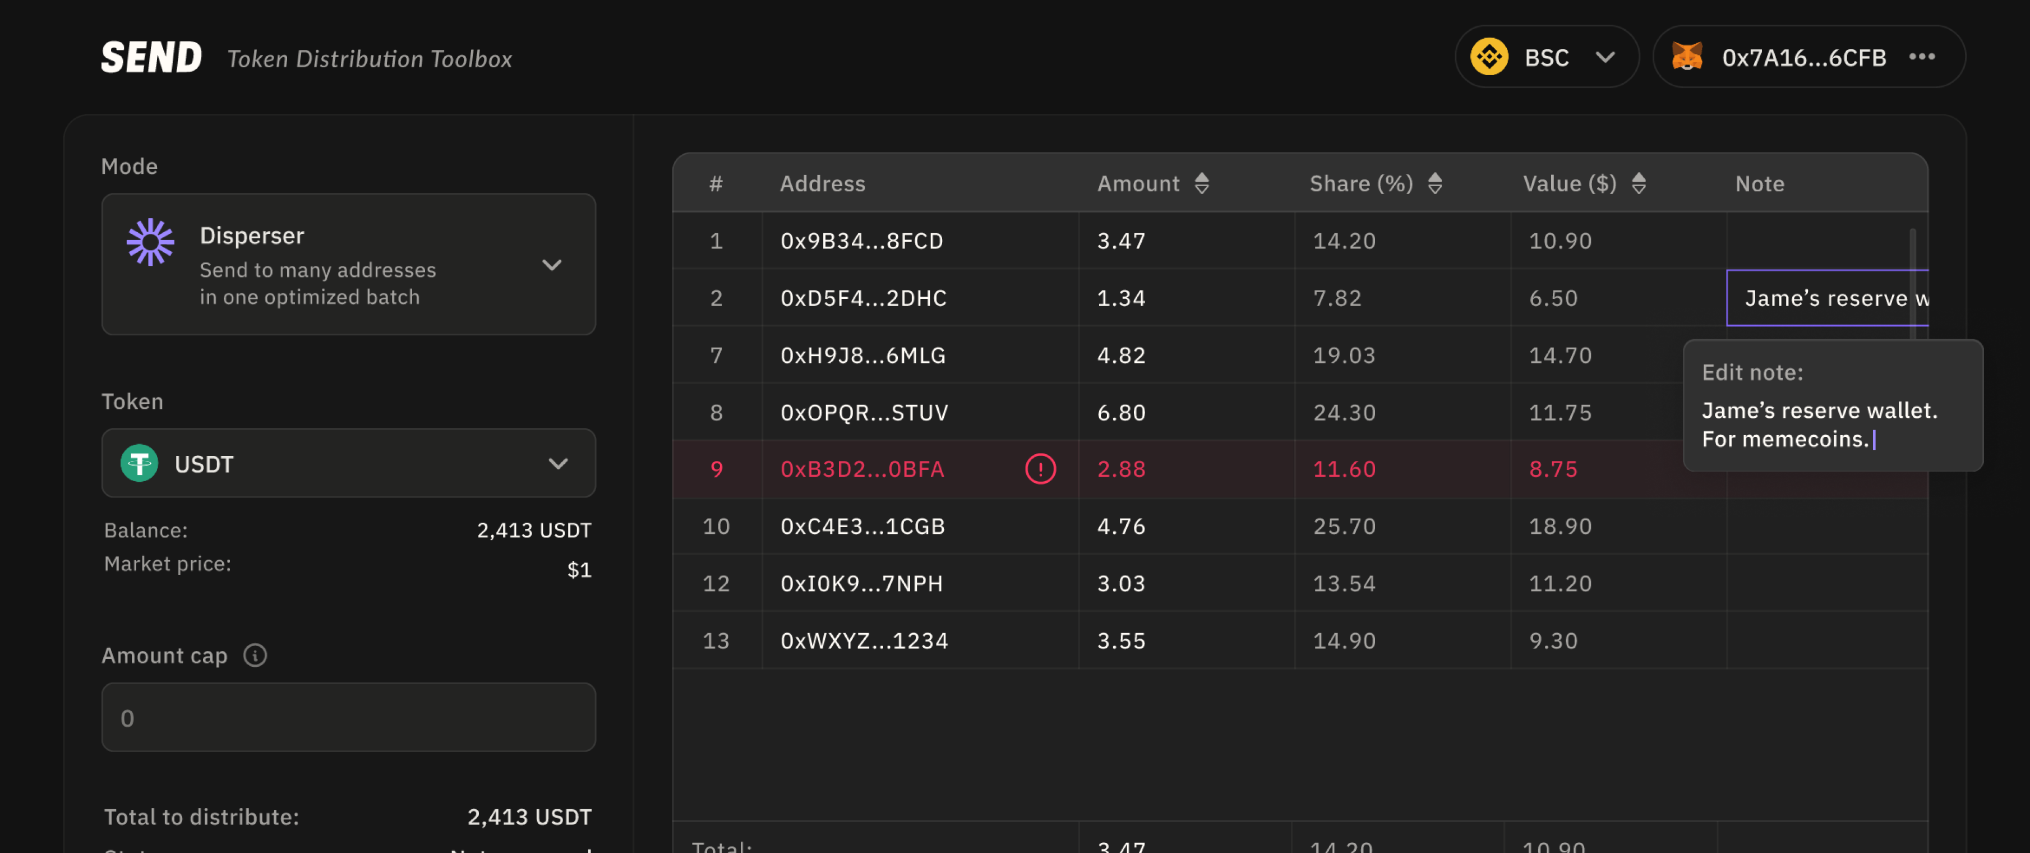Expand the BSC network dropdown chevron

1605,58
